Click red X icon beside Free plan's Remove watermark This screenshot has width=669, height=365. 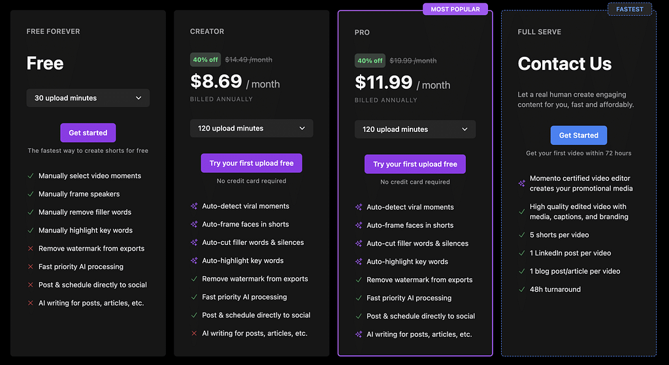pos(31,249)
